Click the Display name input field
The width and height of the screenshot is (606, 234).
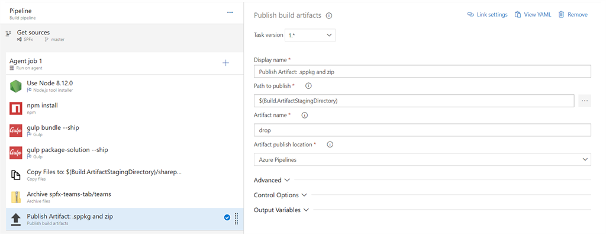pos(423,72)
